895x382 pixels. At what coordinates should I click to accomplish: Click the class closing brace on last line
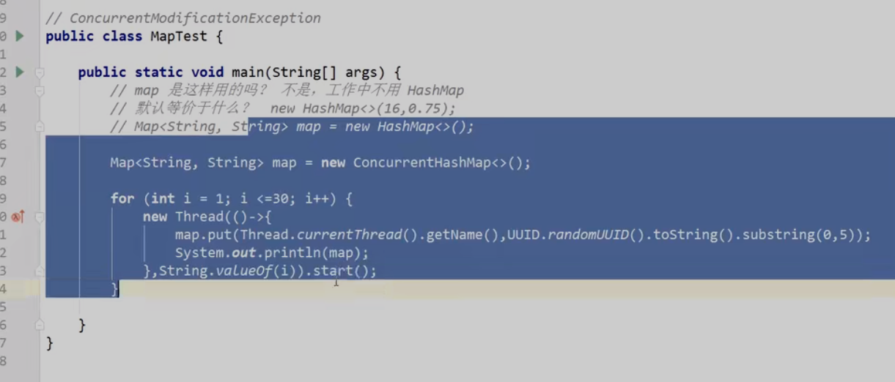coord(50,342)
